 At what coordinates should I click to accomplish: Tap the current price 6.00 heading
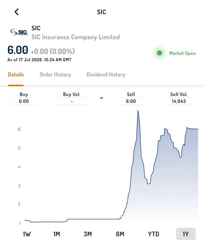click(18, 50)
